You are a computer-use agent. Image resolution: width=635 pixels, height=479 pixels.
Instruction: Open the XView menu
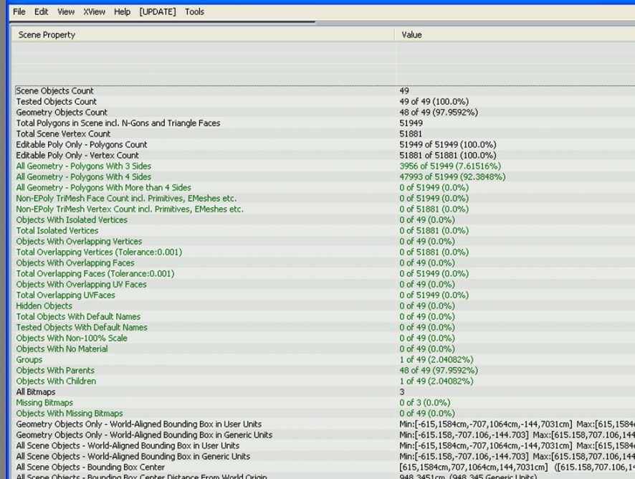tap(94, 11)
